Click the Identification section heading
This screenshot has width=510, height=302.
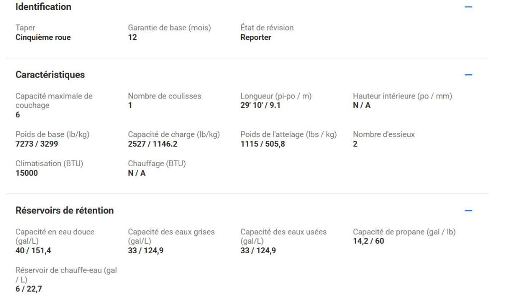pos(43,7)
